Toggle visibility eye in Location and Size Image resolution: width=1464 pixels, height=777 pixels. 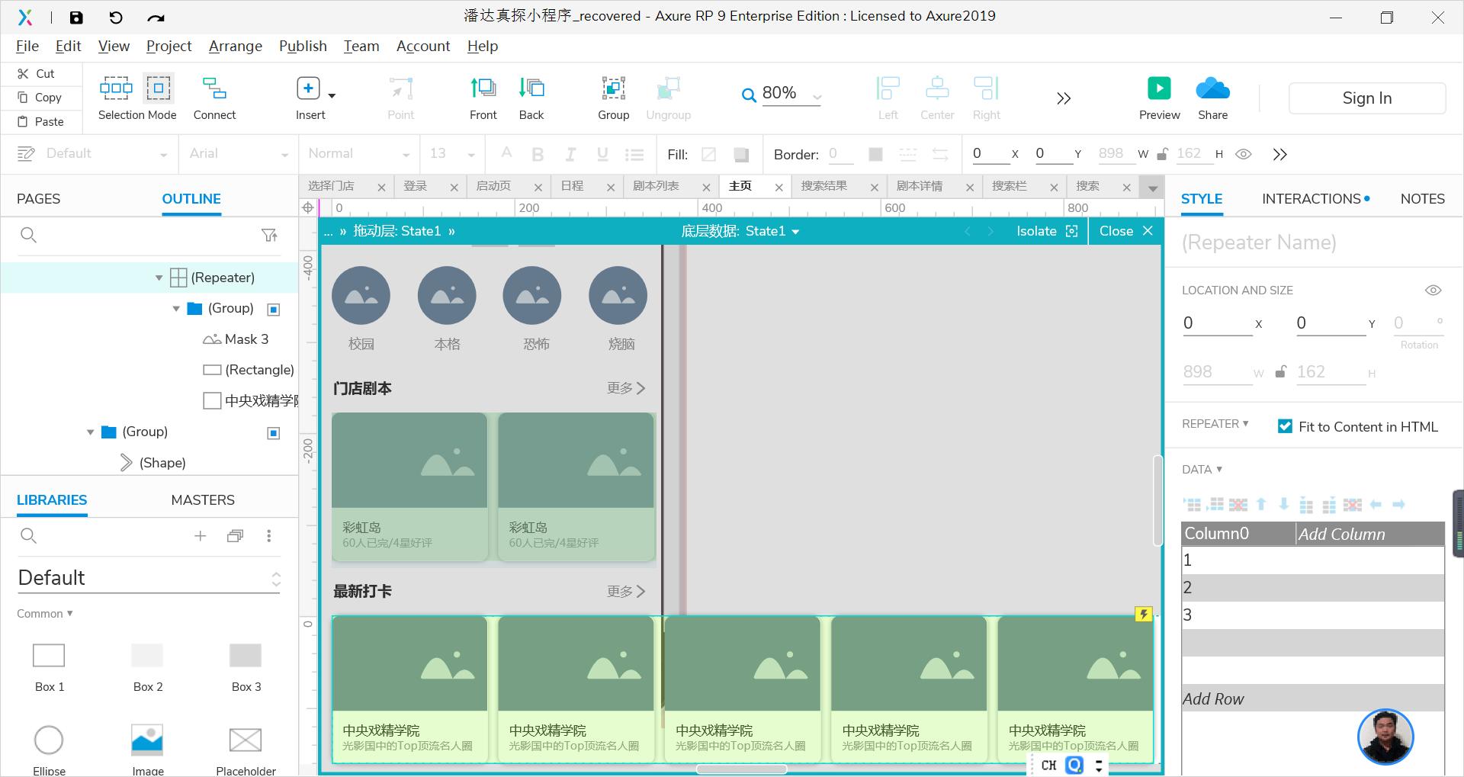[x=1433, y=291]
